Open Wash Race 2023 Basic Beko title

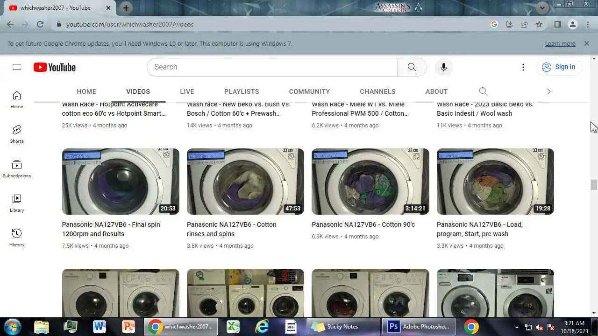(485, 109)
